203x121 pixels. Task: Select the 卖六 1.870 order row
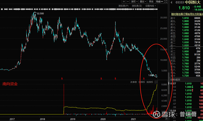click(186, 30)
